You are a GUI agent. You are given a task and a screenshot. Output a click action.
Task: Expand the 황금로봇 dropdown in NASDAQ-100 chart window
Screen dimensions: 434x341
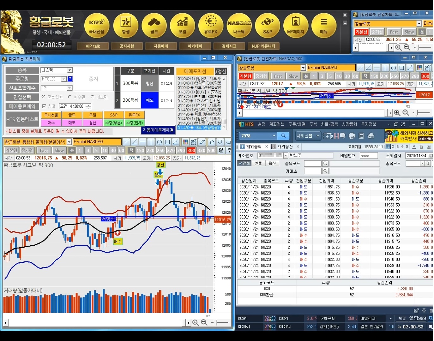click(303, 68)
